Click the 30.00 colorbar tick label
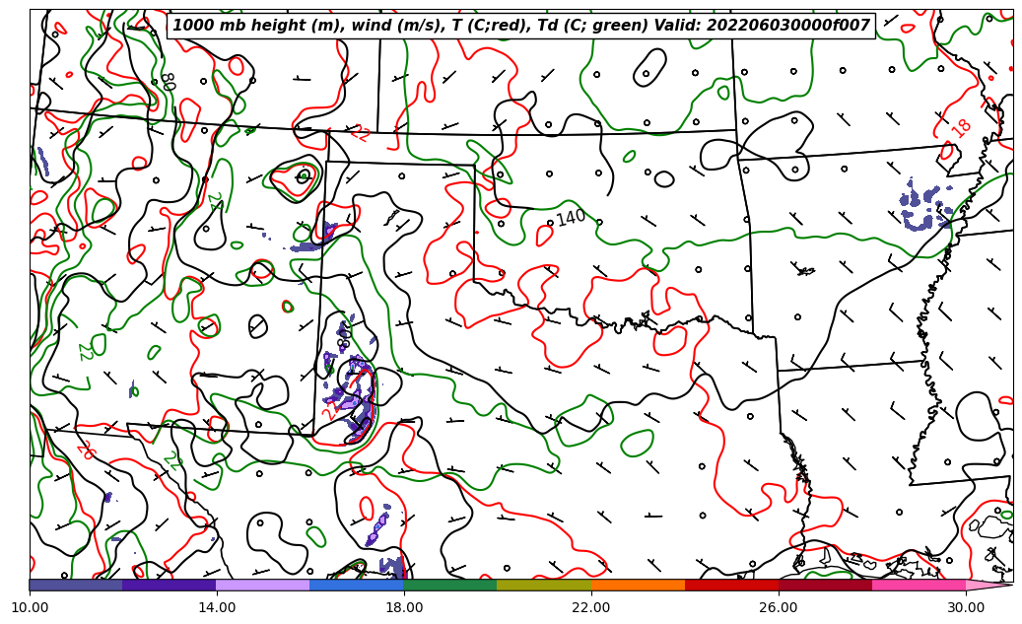 (x=966, y=607)
